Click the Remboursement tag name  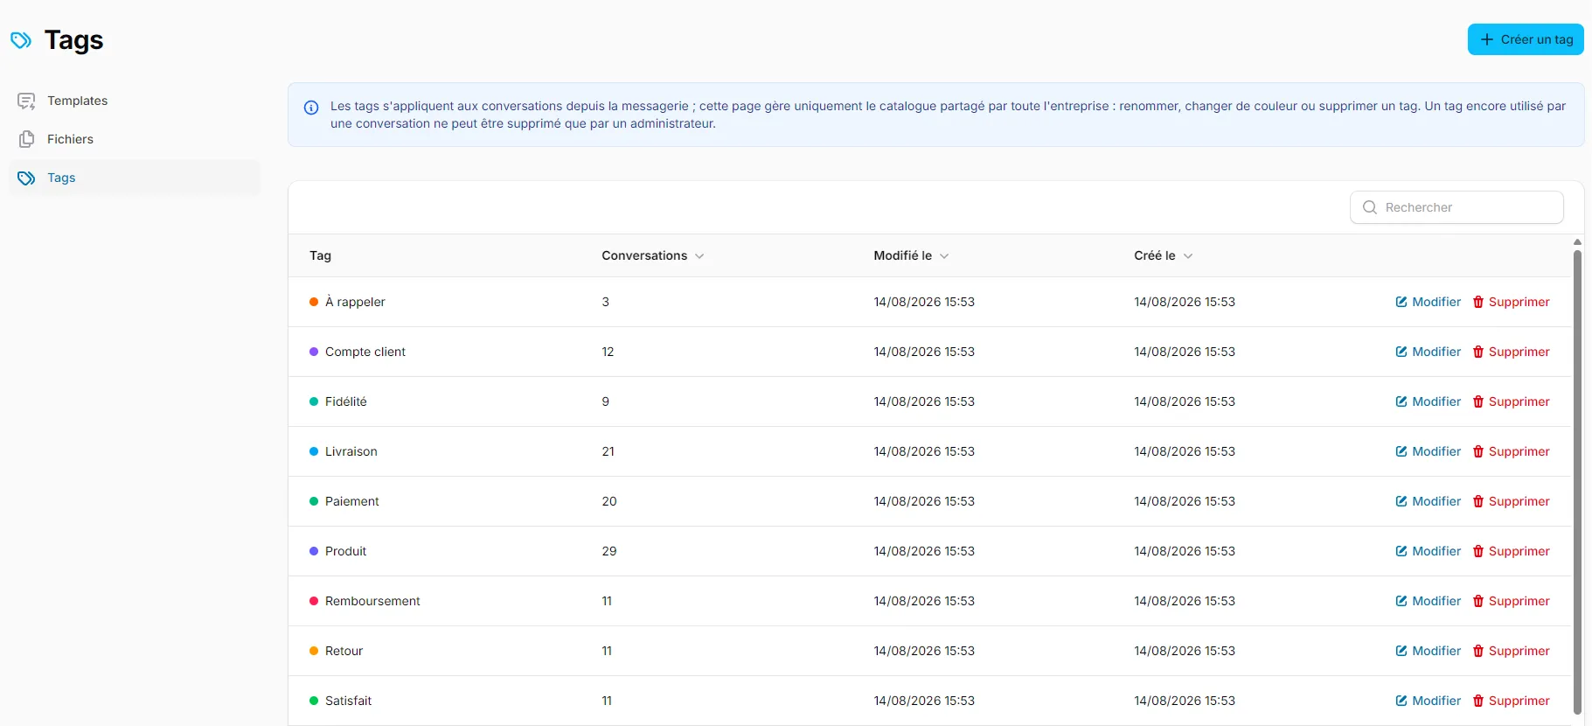point(372,601)
